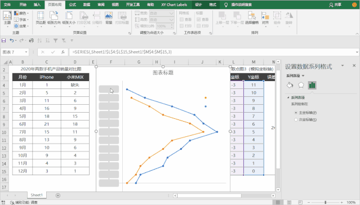The height and width of the screenshot is (205, 360).
Task: Switch to the 插入 ribbon tab
Action: [x=37, y=5]
